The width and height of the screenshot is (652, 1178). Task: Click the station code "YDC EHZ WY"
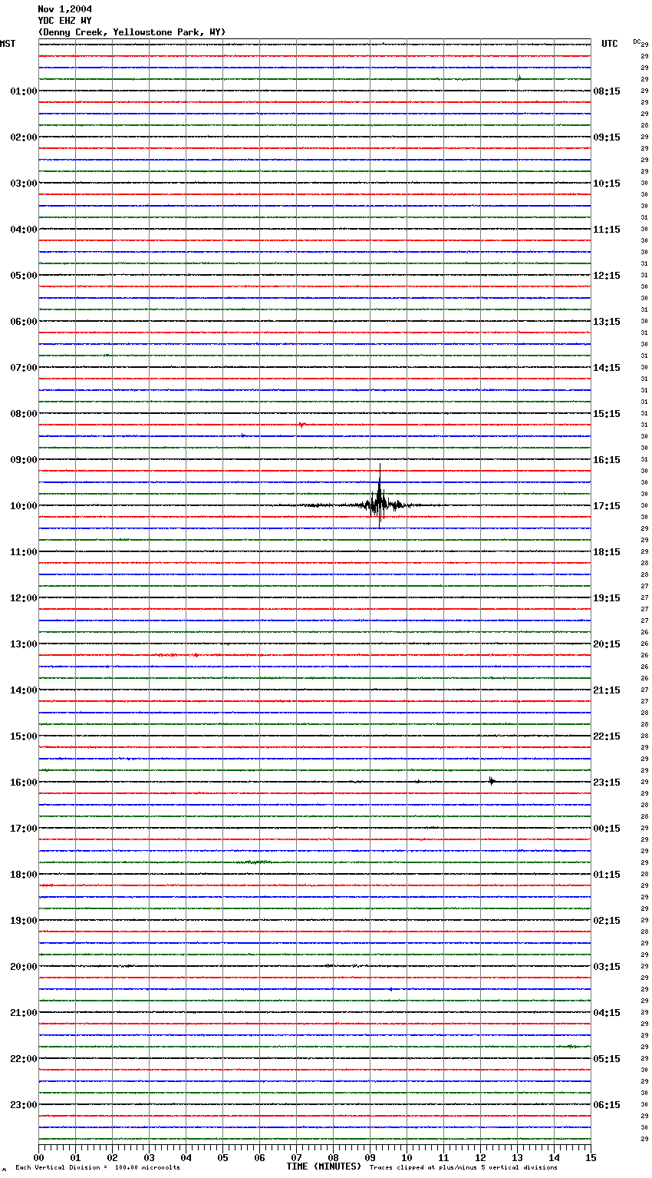[x=64, y=21]
